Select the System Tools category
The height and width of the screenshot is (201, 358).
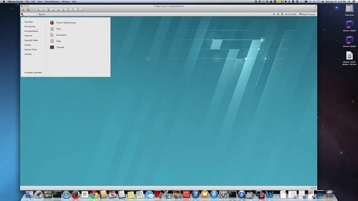pyautogui.click(x=31, y=50)
